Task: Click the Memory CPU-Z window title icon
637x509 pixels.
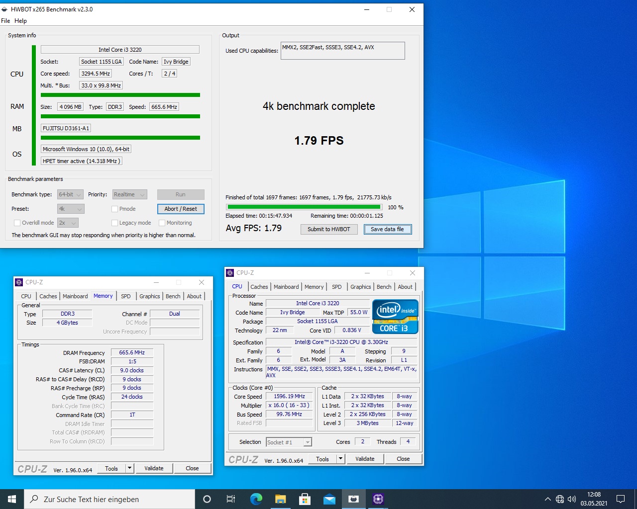Action: click(x=19, y=282)
